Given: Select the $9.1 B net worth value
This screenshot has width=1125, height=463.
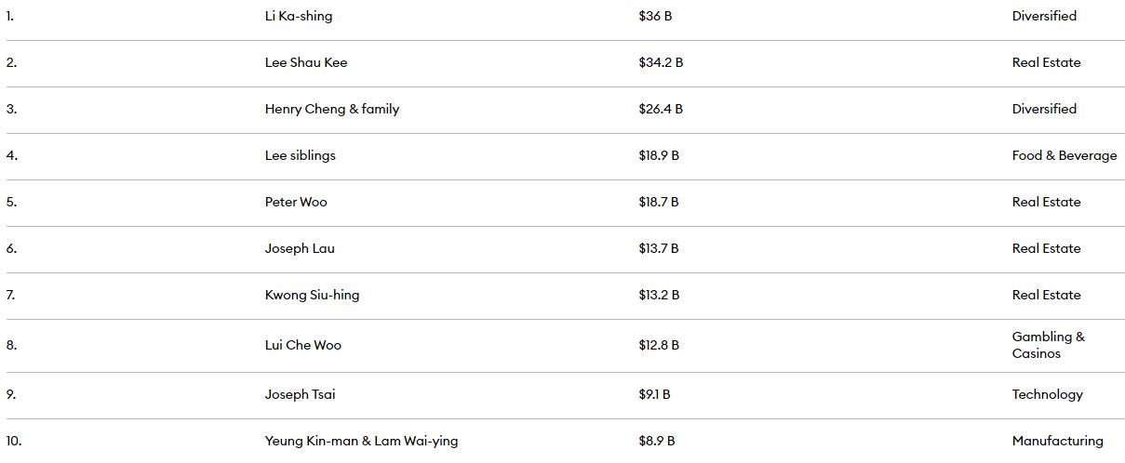Looking at the screenshot, I should (x=654, y=394).
